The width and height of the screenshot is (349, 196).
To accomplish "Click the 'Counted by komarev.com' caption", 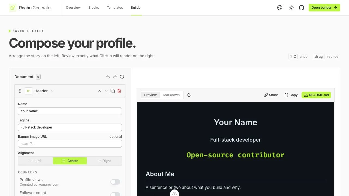I will pos(39,185).
